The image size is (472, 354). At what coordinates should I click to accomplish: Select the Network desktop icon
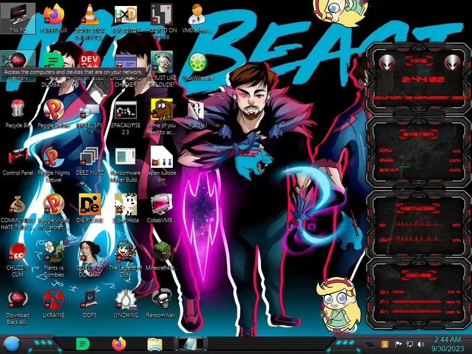click(18, 65)
